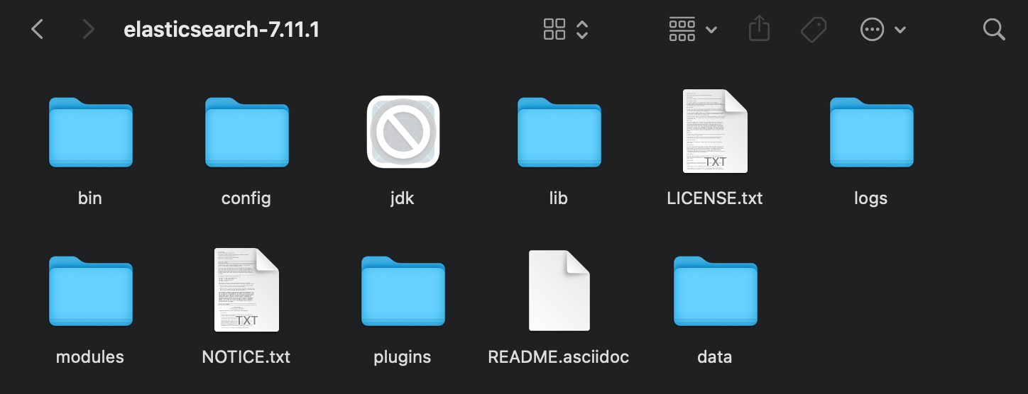Click the "lib" file name label
The width and height of the screenshot is (1028, 394).
[559, 198]
